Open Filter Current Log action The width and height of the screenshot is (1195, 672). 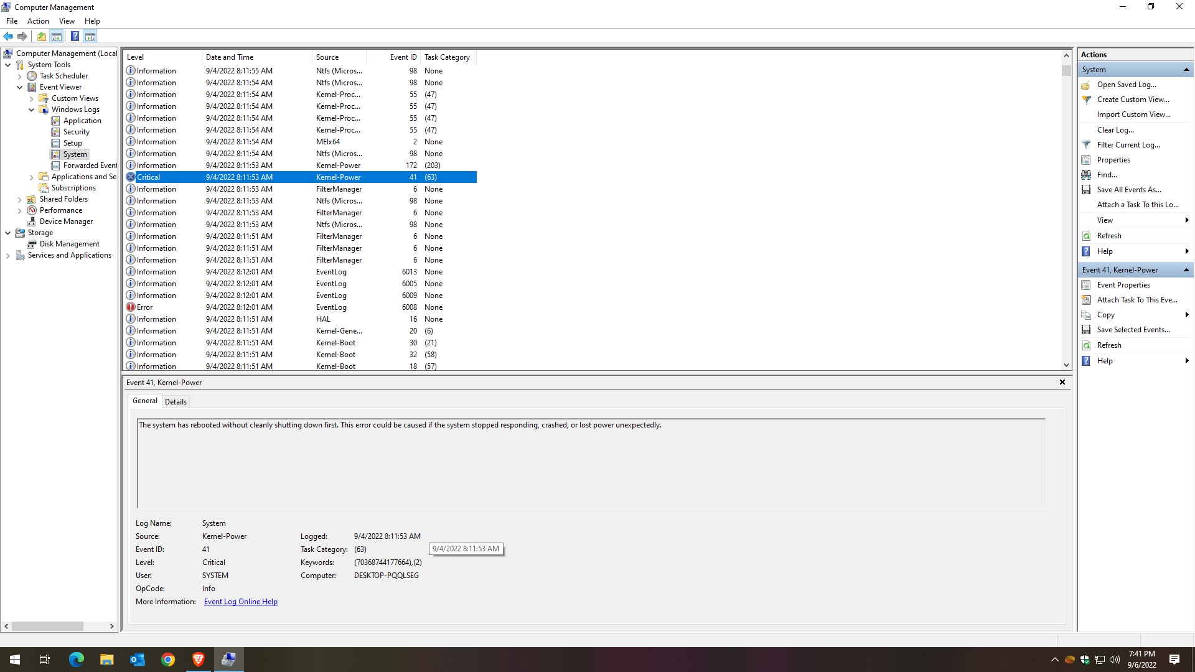coord(1128,145)
